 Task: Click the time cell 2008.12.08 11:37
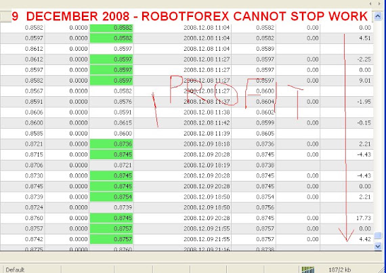tap(207, 102)
